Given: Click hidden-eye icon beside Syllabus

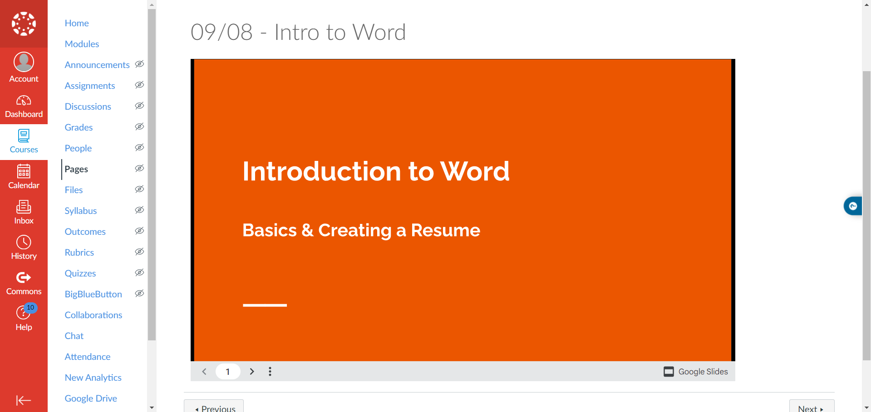Looking at the screenshot, I should (x=139, y=210).
